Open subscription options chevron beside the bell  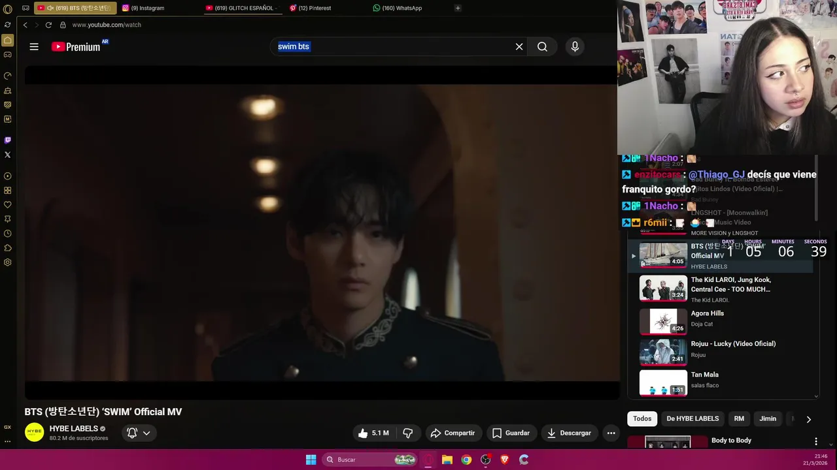pos(146,433)
